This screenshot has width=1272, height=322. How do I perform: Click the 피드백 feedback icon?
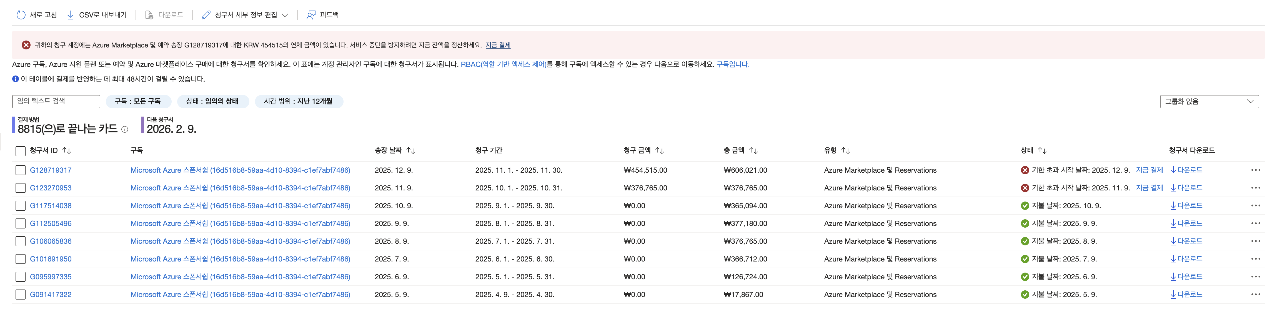[311, 15]
